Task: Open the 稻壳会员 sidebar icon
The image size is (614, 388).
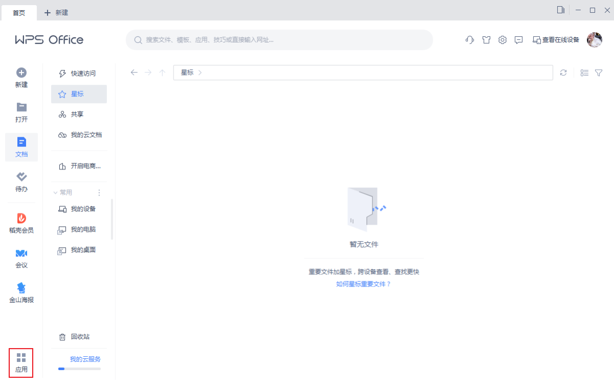Action: click(x=21, y=223)
